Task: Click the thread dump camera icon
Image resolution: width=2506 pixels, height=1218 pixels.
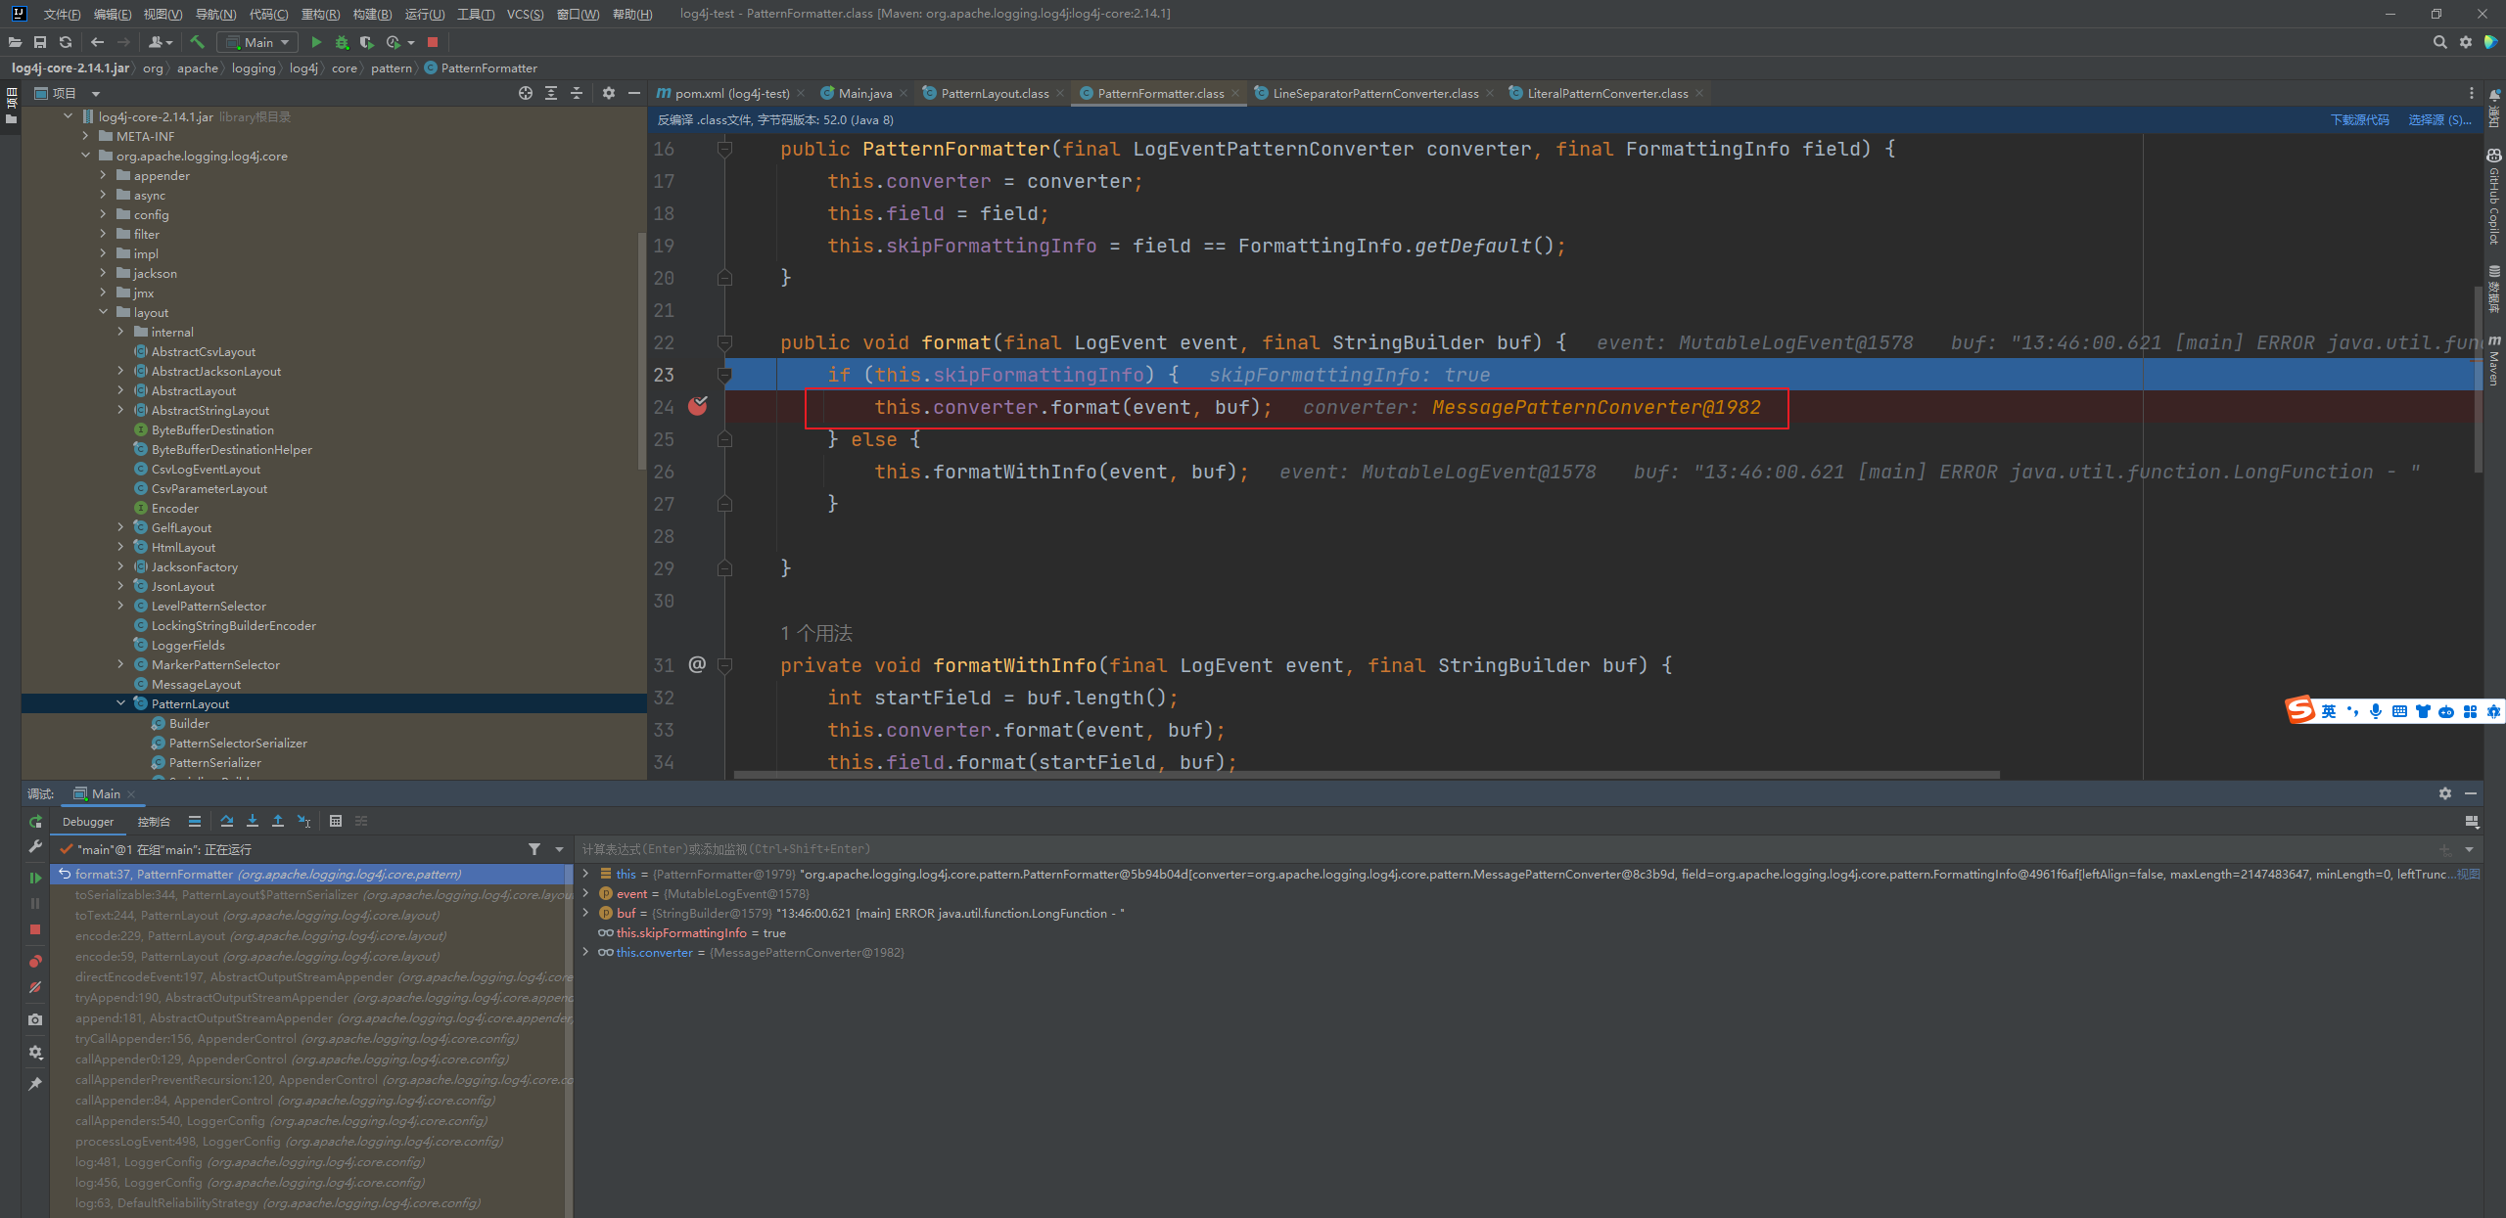Action: point(35,1019)
